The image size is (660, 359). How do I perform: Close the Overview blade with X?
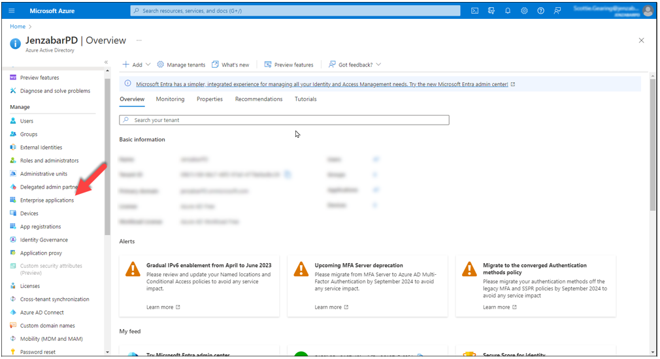click(642, 40)
